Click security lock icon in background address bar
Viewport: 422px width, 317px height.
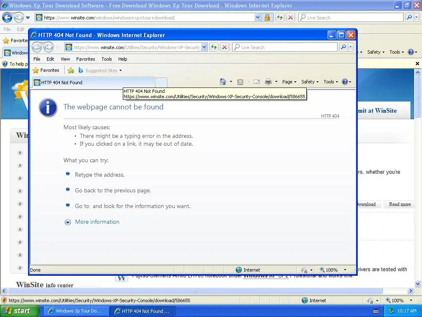pyautogui.click(x=267, y=17)
